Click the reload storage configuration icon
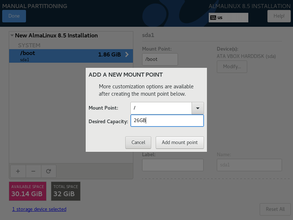The height and width of the screenshot is (220, 293). [48, 171]
